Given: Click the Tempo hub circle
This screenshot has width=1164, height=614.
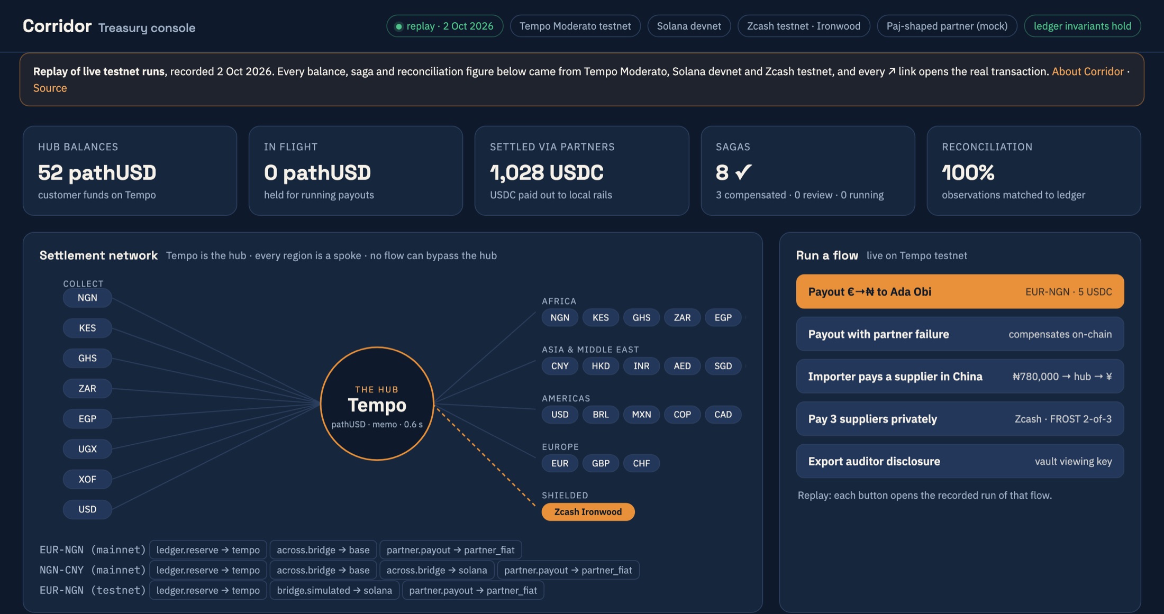Looking at the screenshot, I should (x=377, y=404).
